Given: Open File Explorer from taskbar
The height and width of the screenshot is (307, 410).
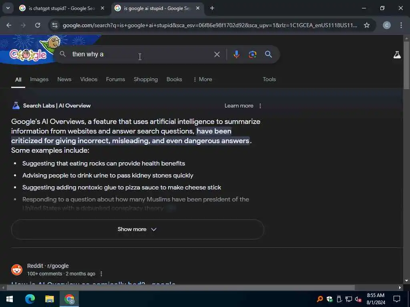Looking at the screenshot, I should [x=49, y=299].
